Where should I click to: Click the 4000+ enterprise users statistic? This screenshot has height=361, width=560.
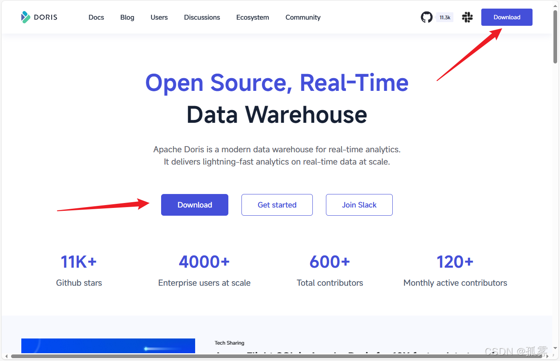204,271
